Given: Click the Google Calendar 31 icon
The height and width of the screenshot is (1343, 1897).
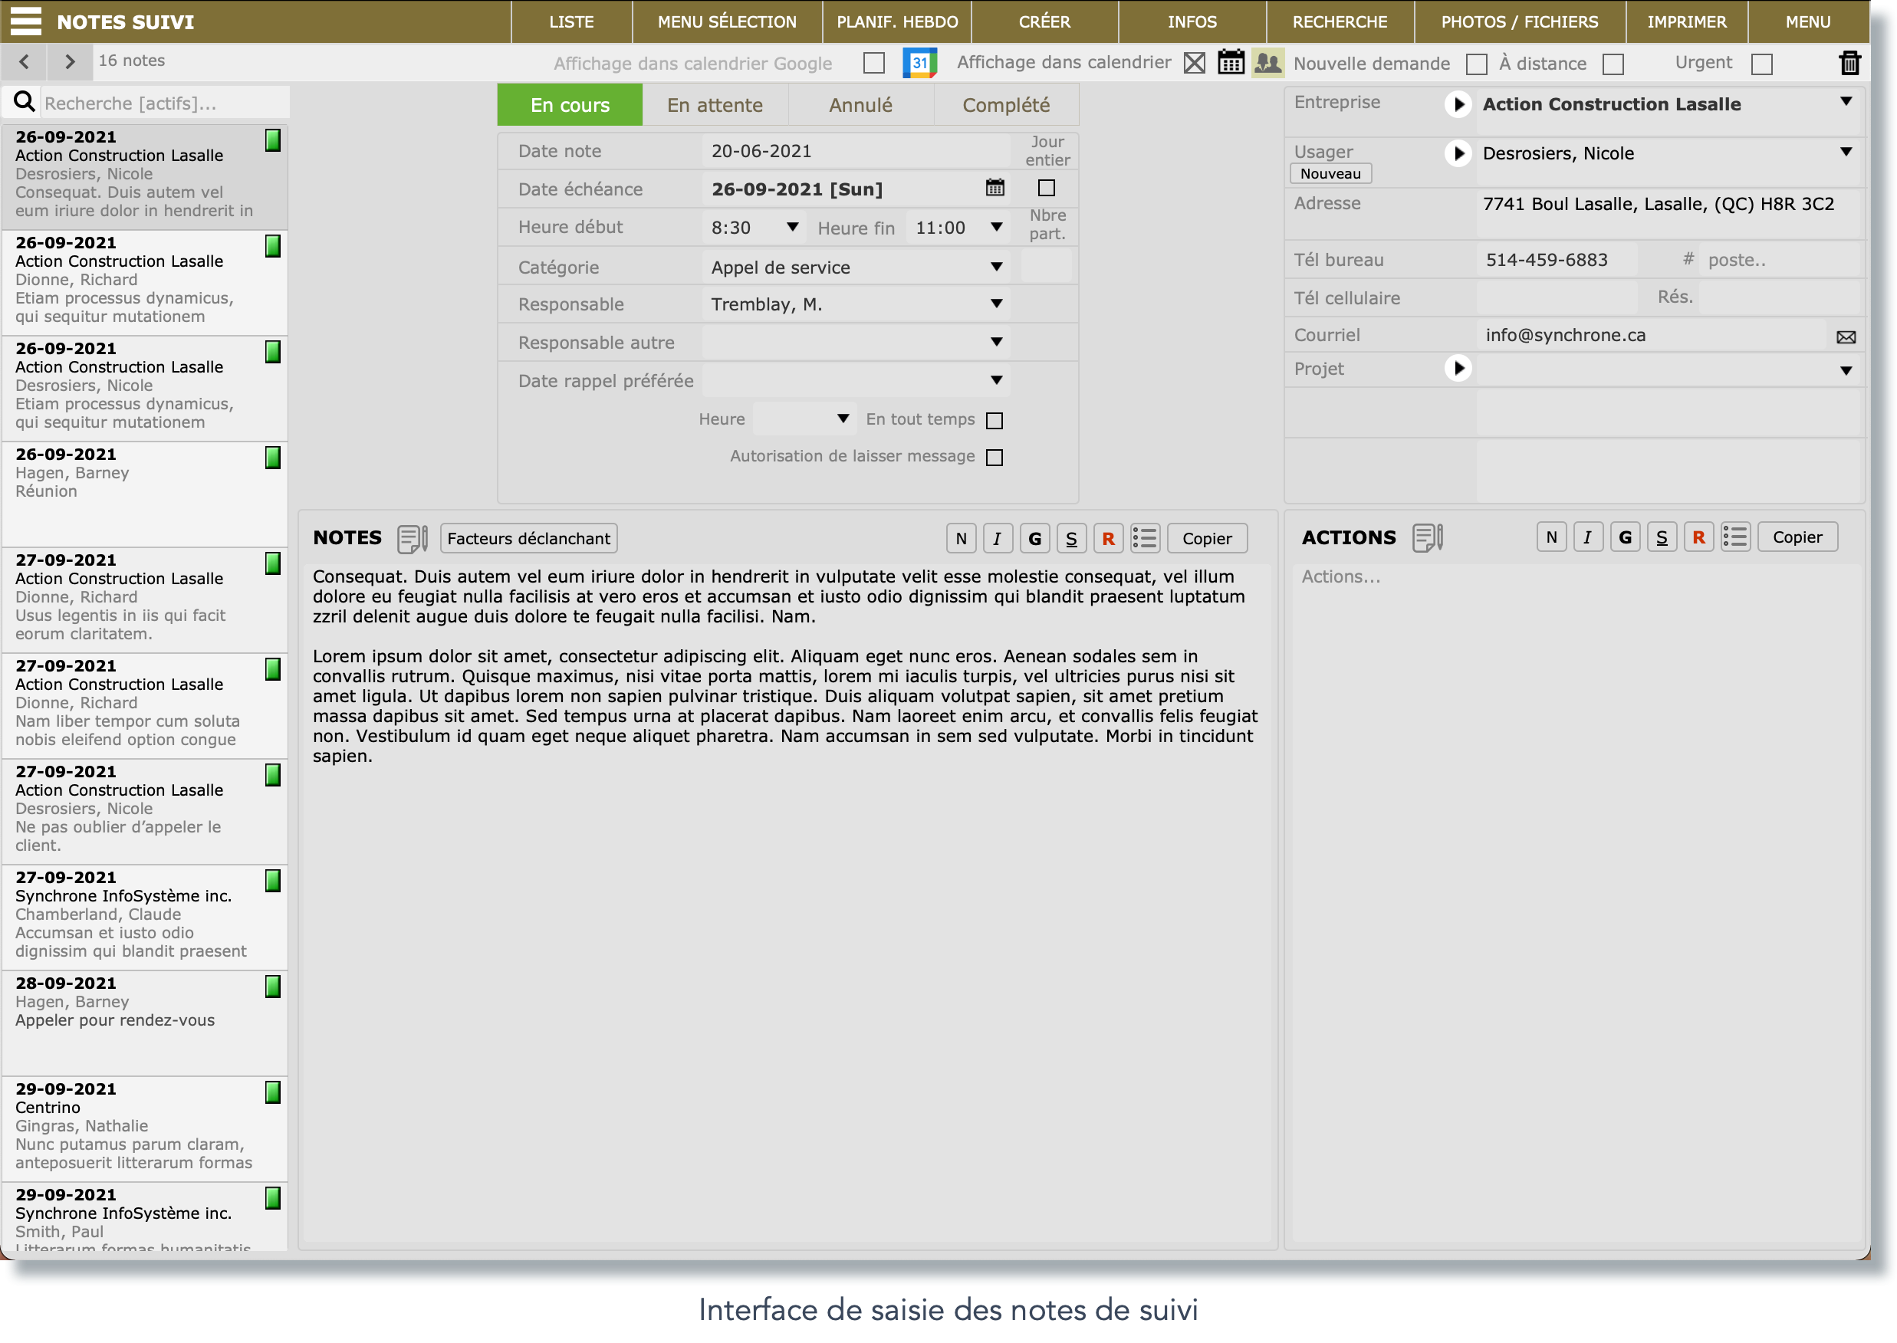Looking at the screenshot, I should pos(919,63).
